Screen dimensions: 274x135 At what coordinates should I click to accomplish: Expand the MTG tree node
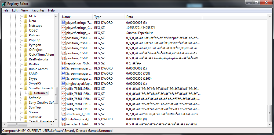point(21,16)
